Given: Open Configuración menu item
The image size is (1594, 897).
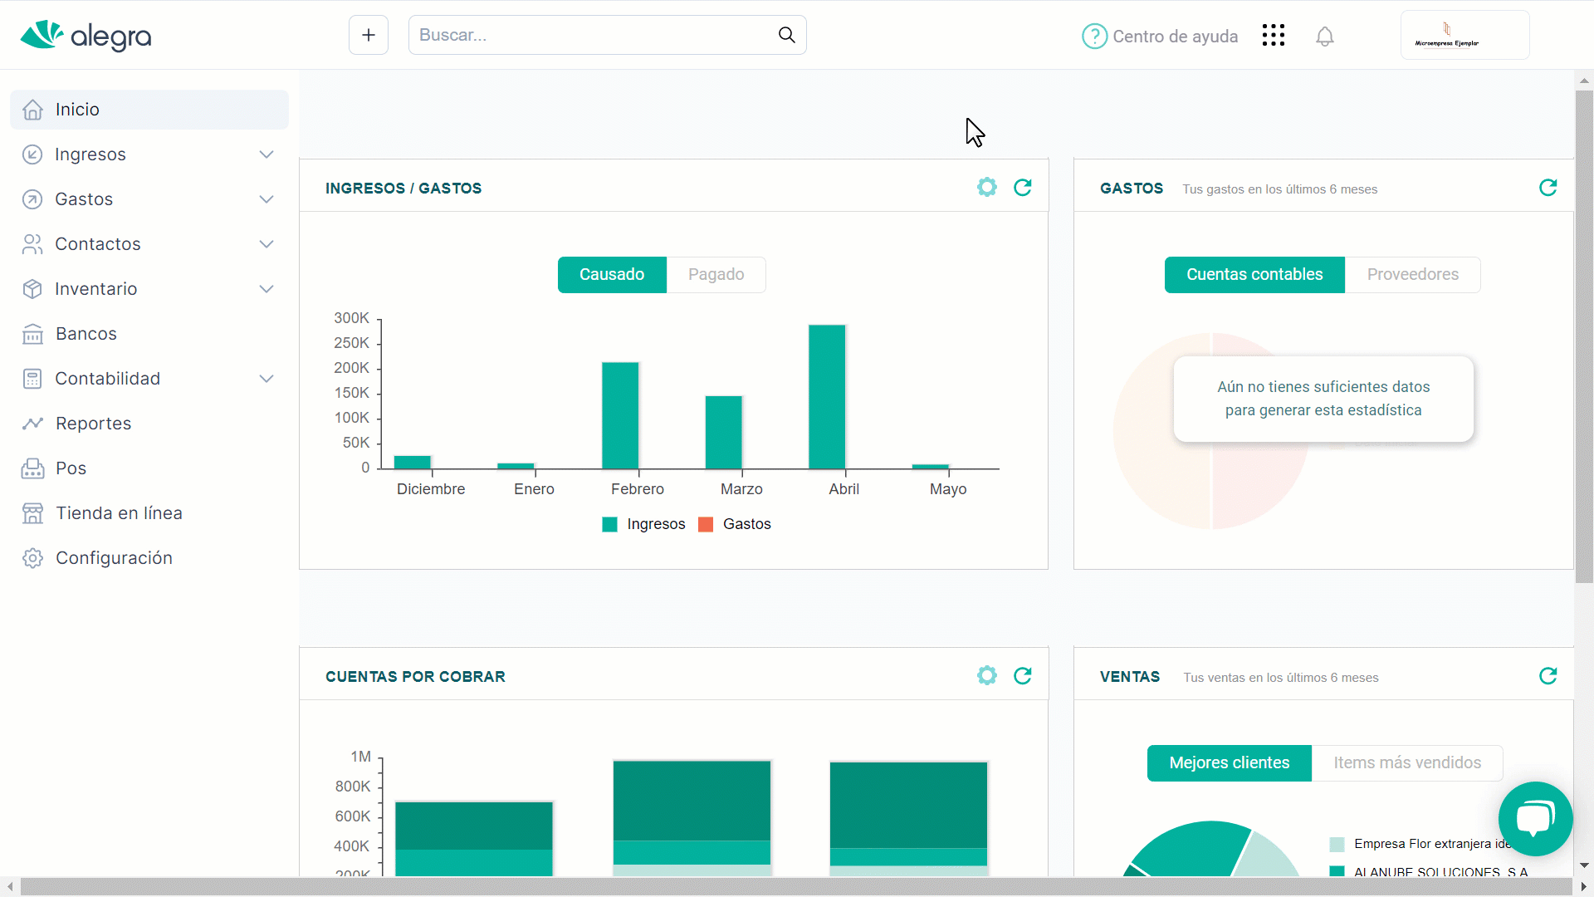Looking at the screenshot, I should [149, 558].
